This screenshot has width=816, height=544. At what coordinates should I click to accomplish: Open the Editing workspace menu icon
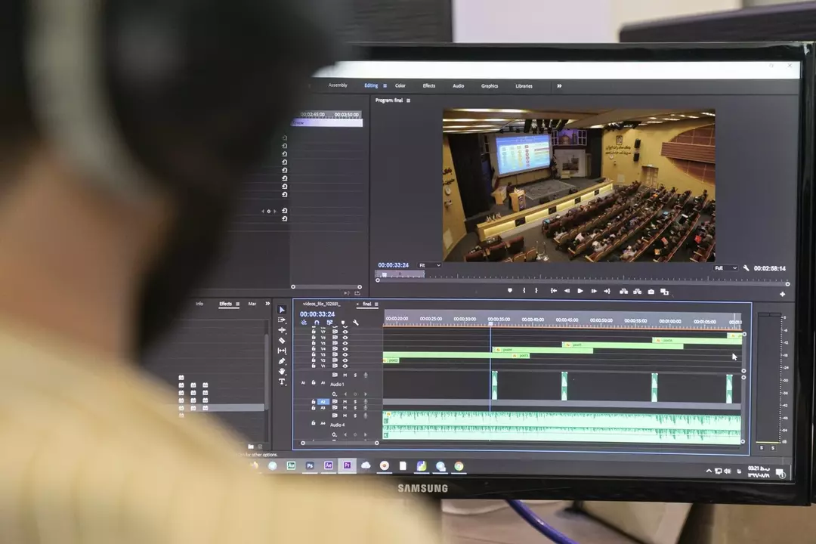pos(385,86)
